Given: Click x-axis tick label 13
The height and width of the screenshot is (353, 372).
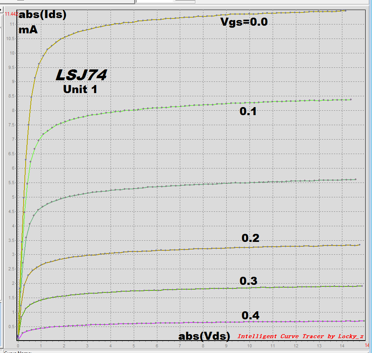Looking at the screenshot, I should click(x=319, y=346).
